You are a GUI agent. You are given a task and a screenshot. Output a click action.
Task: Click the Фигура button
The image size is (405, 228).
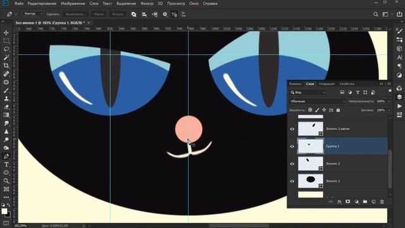(118, 14)
